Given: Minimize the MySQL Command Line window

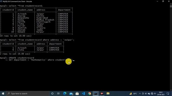Looking at the screenshot, I should (x=157, y=1).
